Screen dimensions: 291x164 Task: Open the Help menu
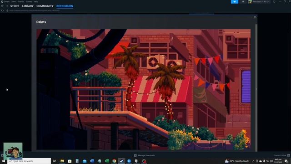pyautogui.click(x=36, y=1)
